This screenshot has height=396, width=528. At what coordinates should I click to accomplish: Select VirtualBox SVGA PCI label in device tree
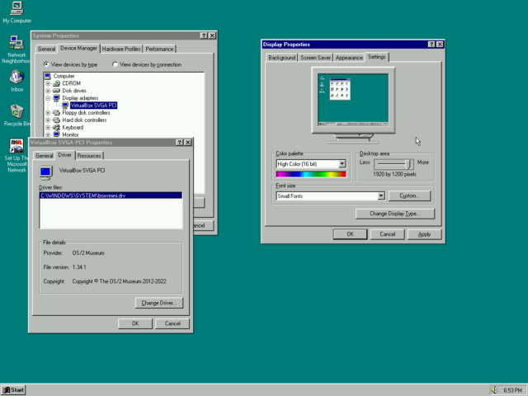click(93, 106)
